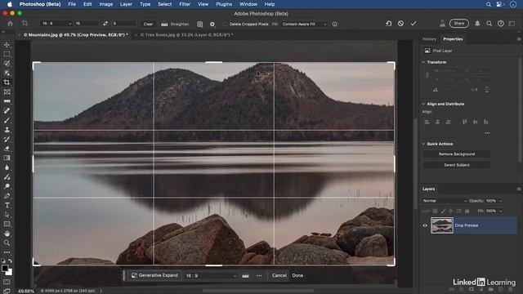Select the Zoom tool
523x294 pixels.
click(7, 243)
